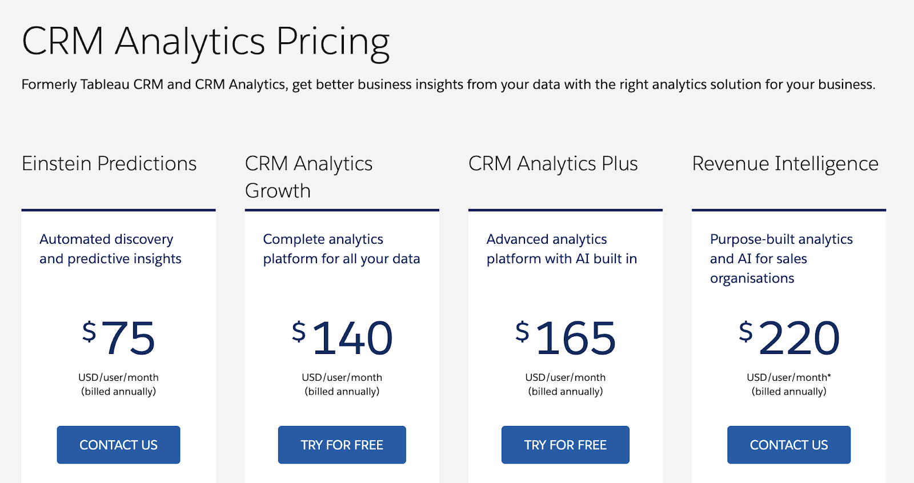Select the CRM Analytics Plus plan title

(553, 164)
